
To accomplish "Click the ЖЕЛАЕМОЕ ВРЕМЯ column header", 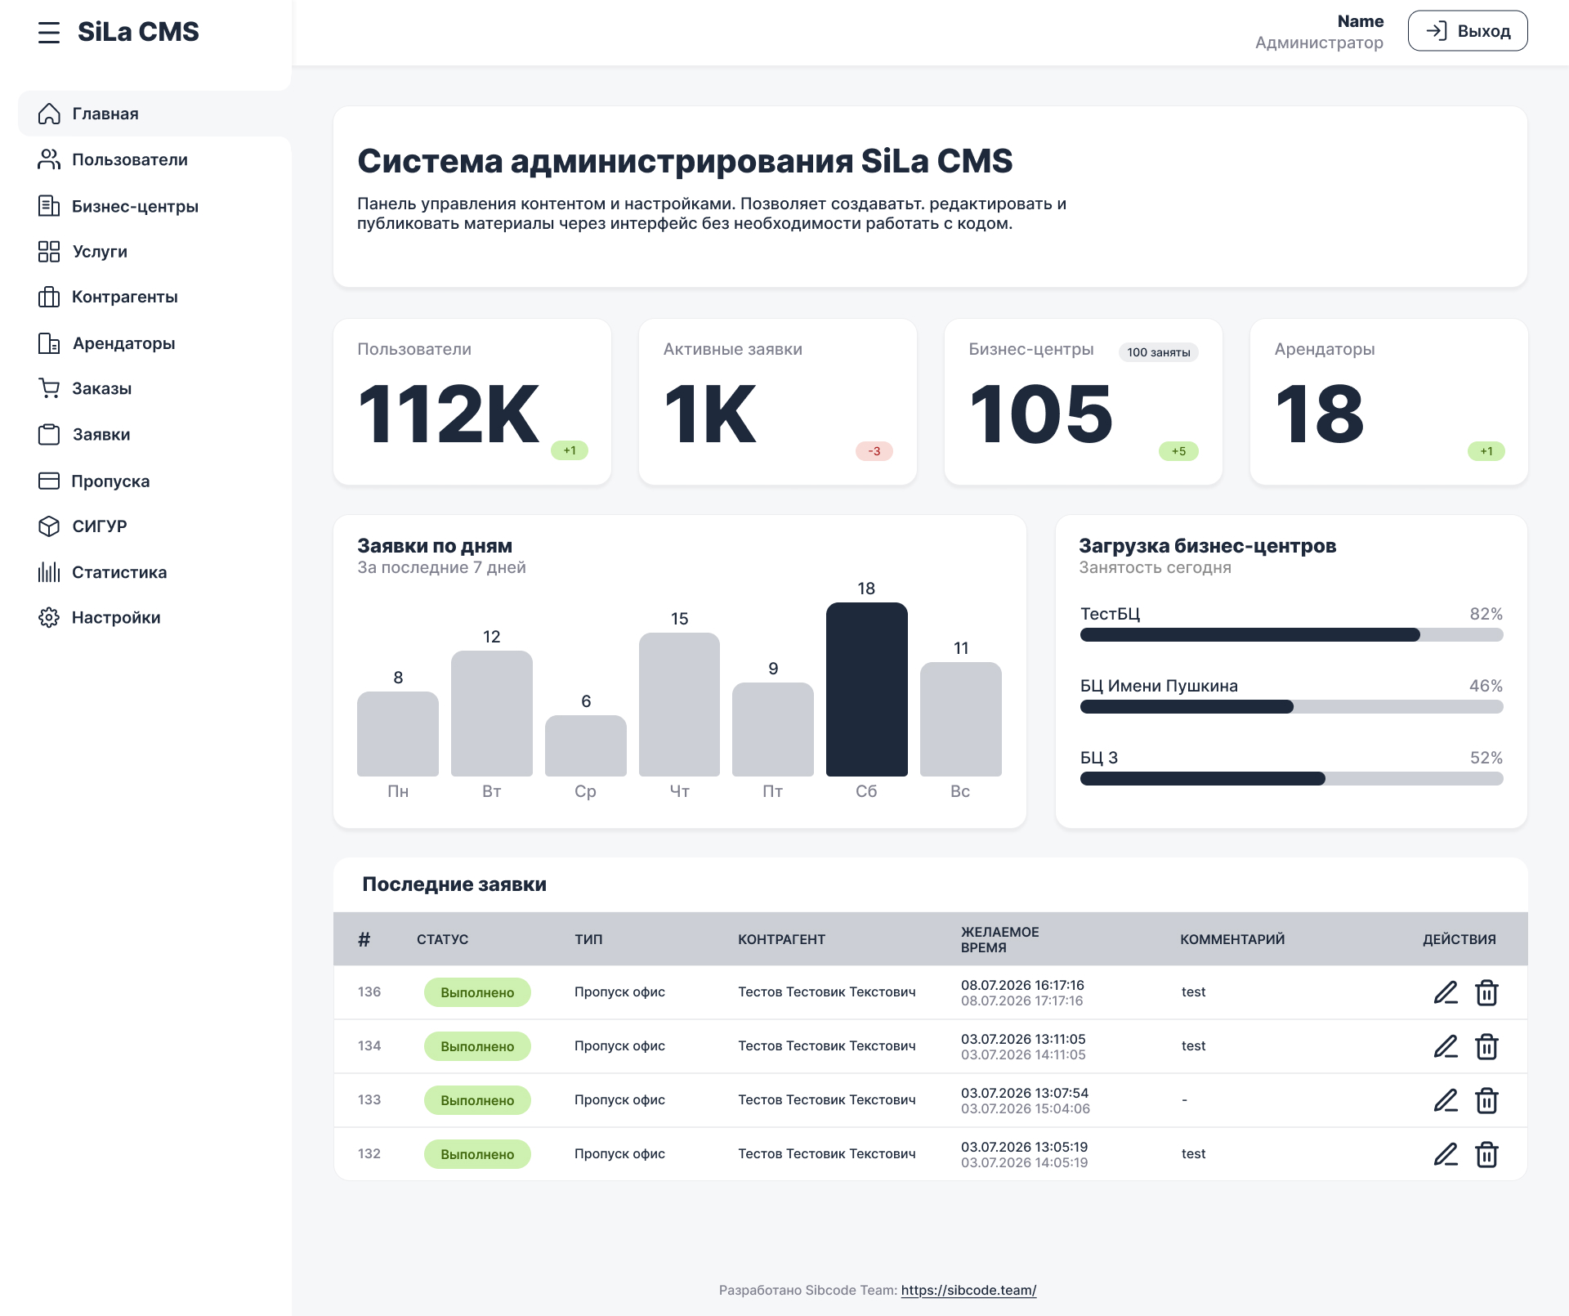I will pos(999,939).
